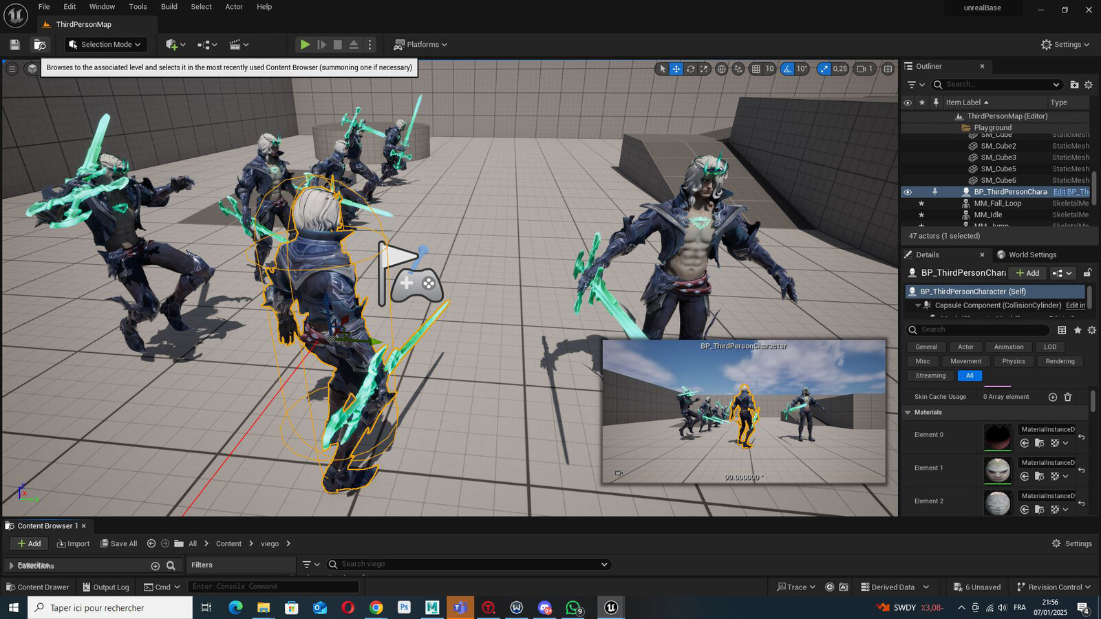Collapse the Materials section

tap(908, 413)
